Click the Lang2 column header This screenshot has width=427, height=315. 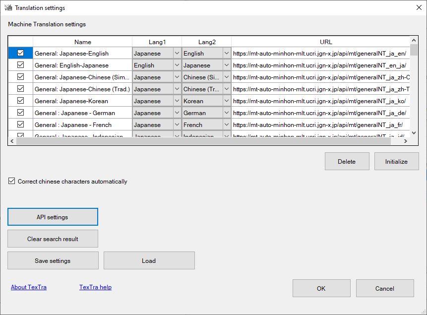[207, 42]
